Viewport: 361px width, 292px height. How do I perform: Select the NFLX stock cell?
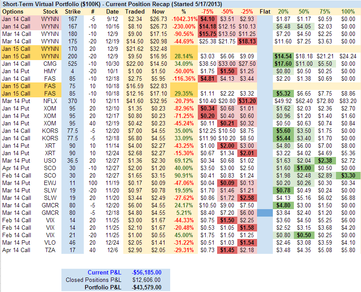(x=51, y=101)
